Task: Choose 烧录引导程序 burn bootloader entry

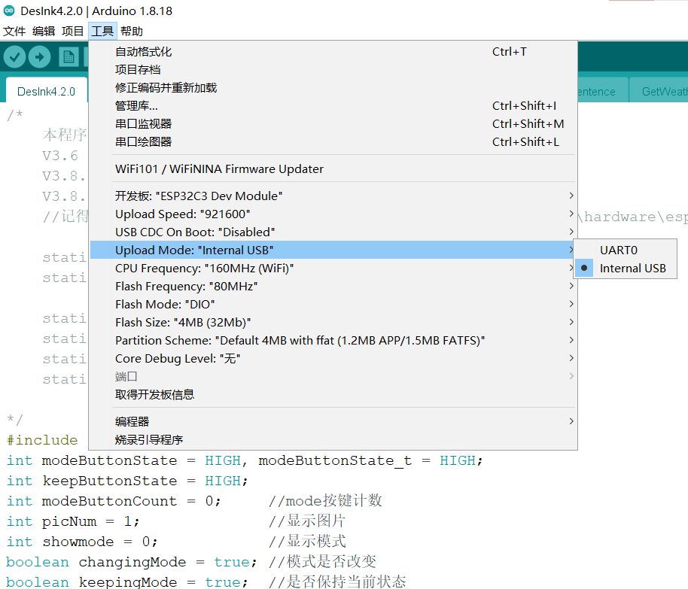Action: pyautogui.click(x=333, y=439)
